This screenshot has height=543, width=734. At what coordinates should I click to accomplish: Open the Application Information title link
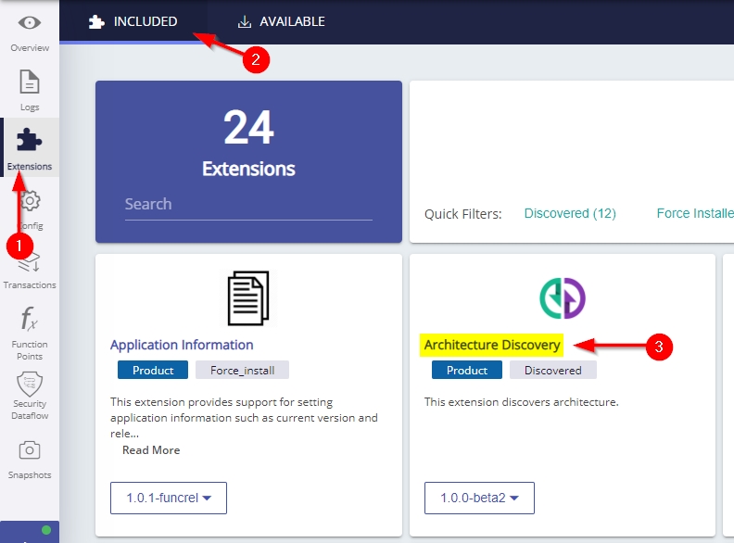pyautogui.click(x=182, y=345)
